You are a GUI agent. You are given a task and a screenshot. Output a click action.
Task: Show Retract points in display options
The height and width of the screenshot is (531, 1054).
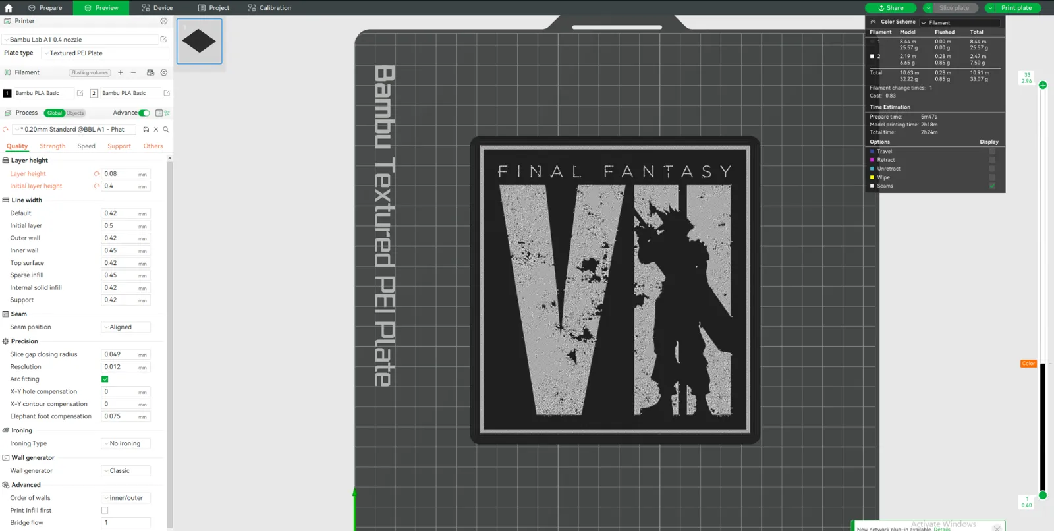point(992,160)
